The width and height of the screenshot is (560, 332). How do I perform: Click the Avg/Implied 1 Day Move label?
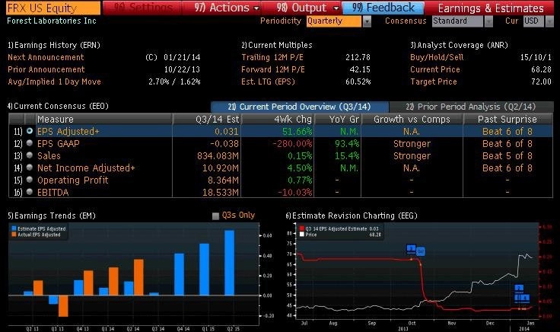[54, 81]
